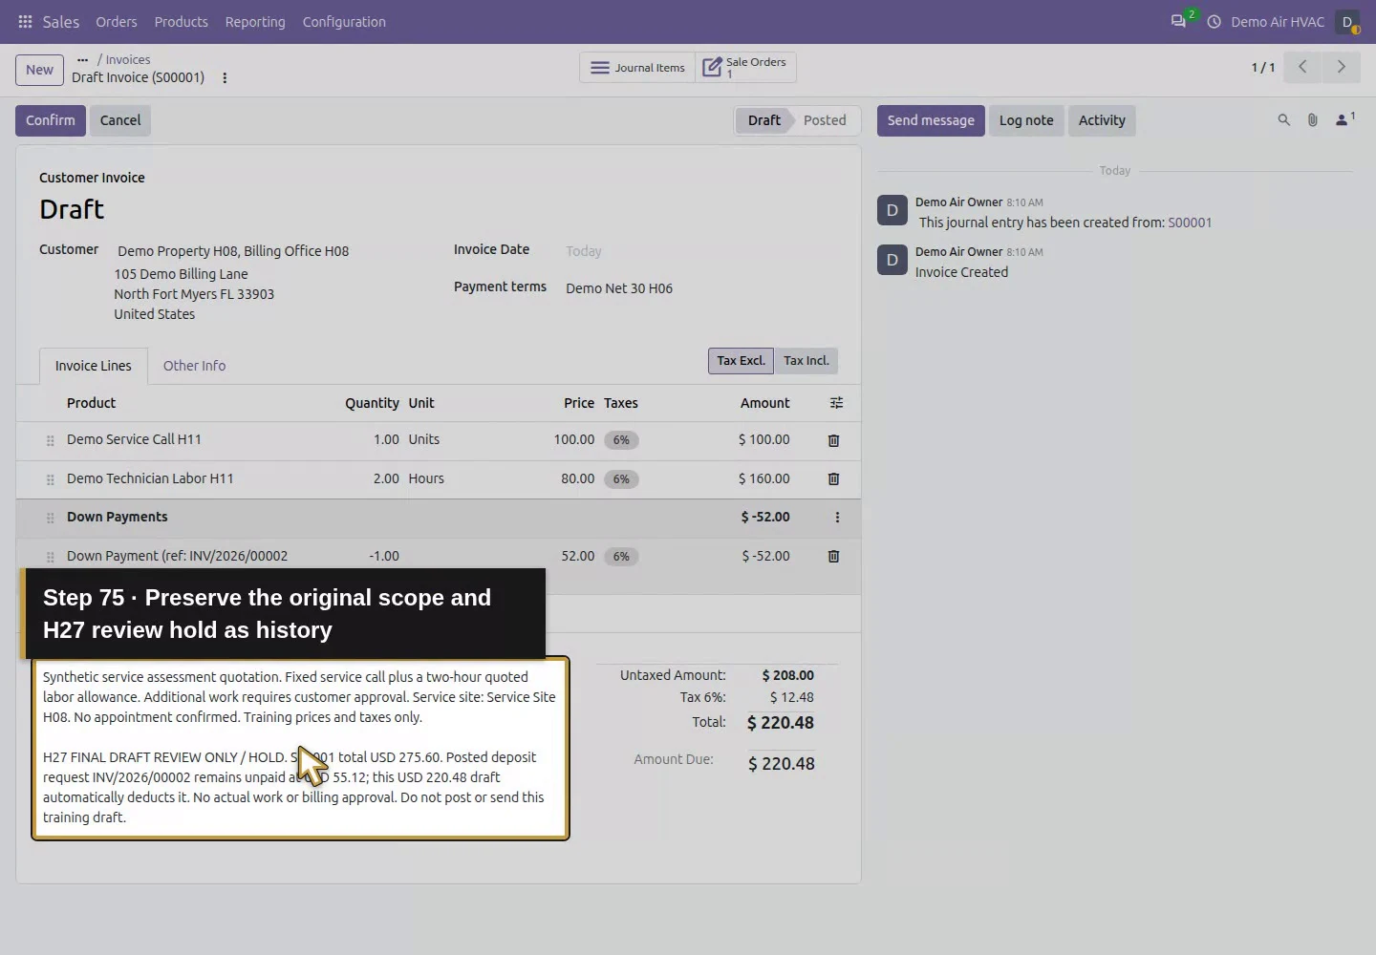Search messages with magnifier icon
This screenshot has height=955, width=1376.
[x=1283, y=120]
